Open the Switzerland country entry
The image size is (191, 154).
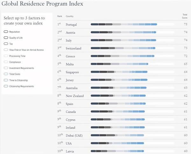pyautogui.click(x=74, y=48)
